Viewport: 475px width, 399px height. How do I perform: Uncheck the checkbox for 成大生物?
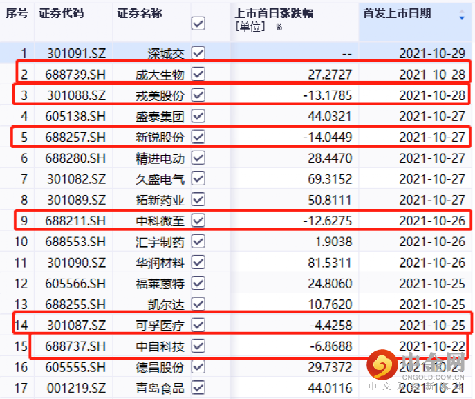198,74
